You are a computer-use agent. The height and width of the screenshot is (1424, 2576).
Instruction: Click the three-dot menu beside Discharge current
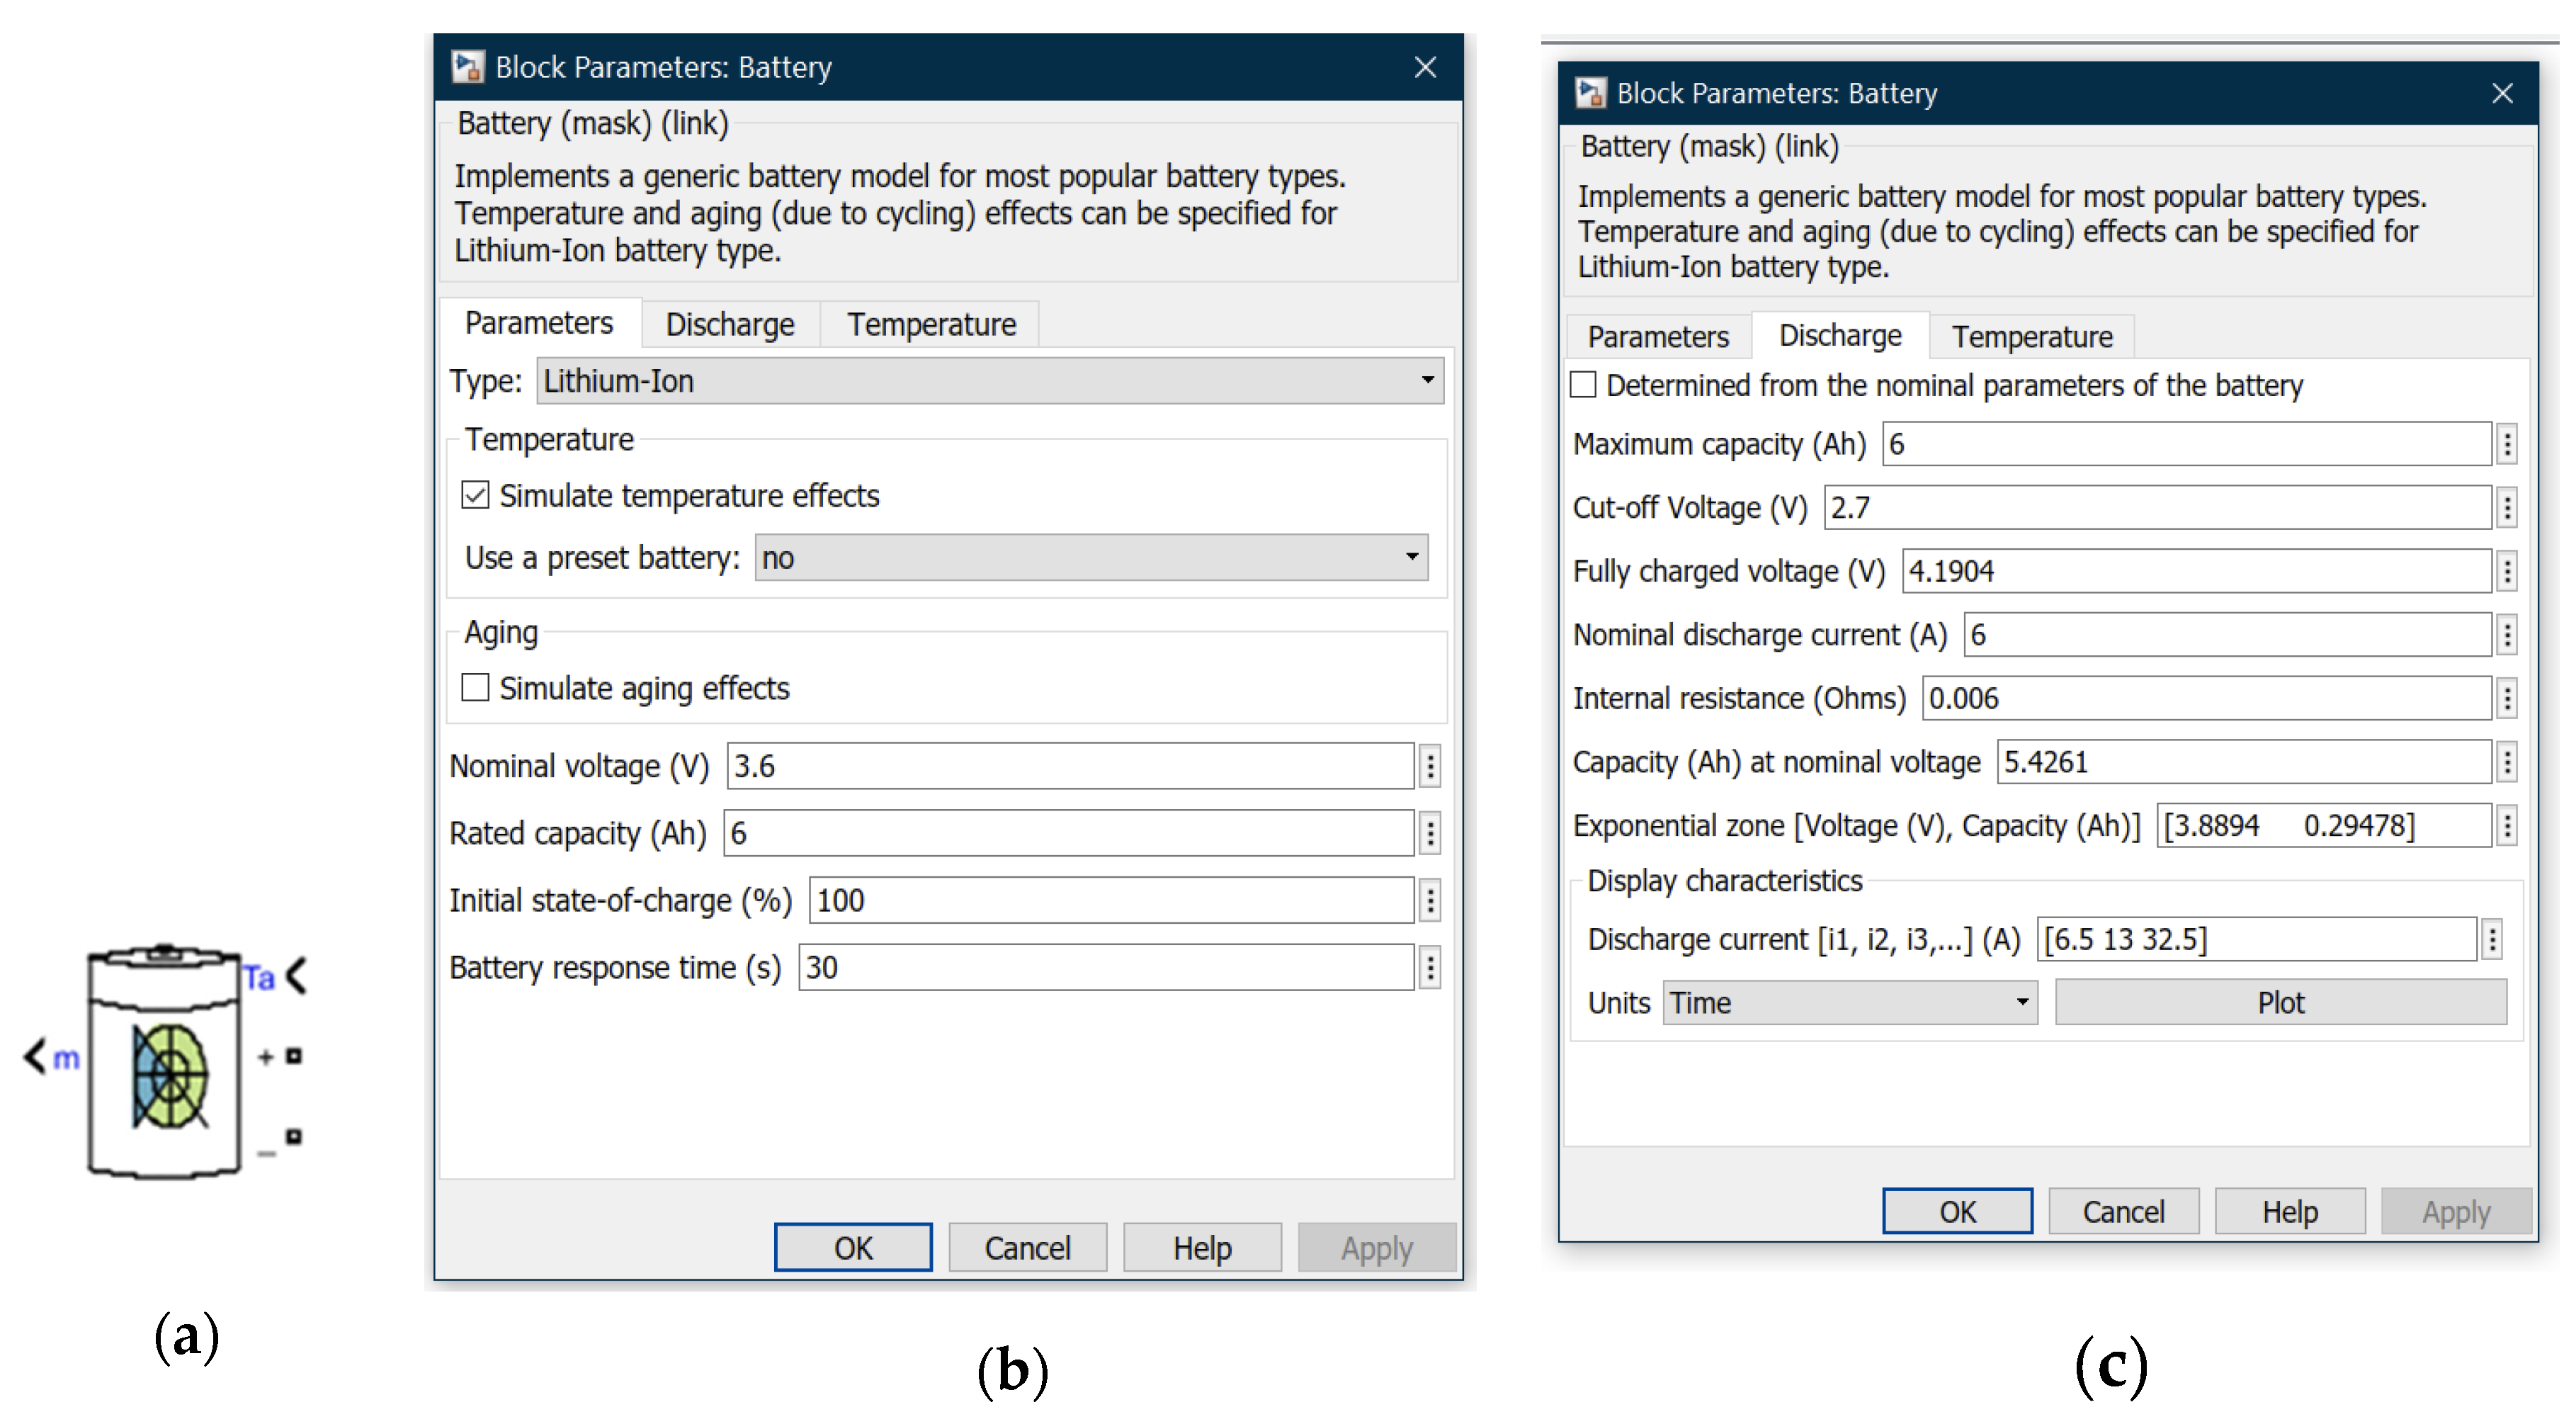(x=2492, y=940)
